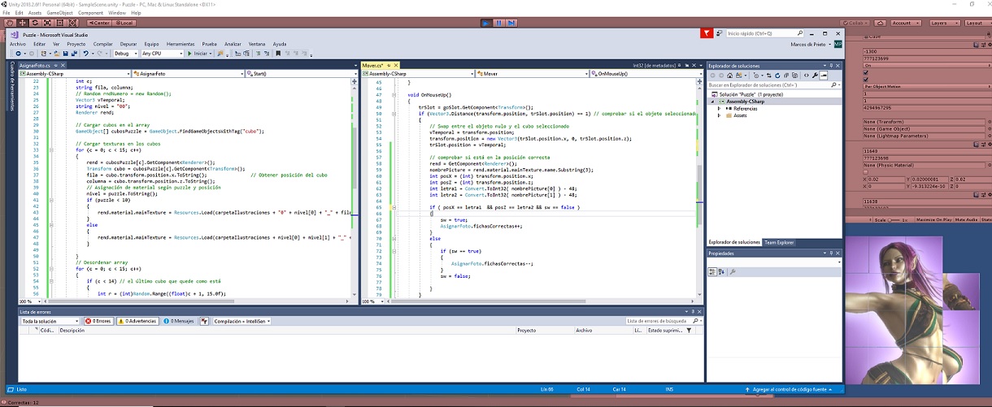Image resolution: width=992 pixels, height=407 pixels.
Task: Click feedback icon next to notification flag
Action: 719,33
